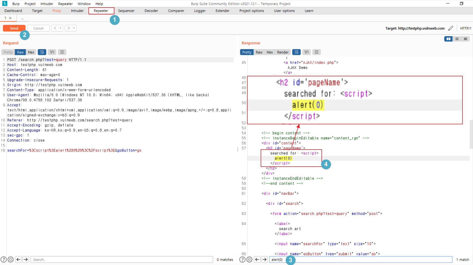This screenshot has width=473, height=265.
Task: Open help for Request search
Action: coord(4,259)
